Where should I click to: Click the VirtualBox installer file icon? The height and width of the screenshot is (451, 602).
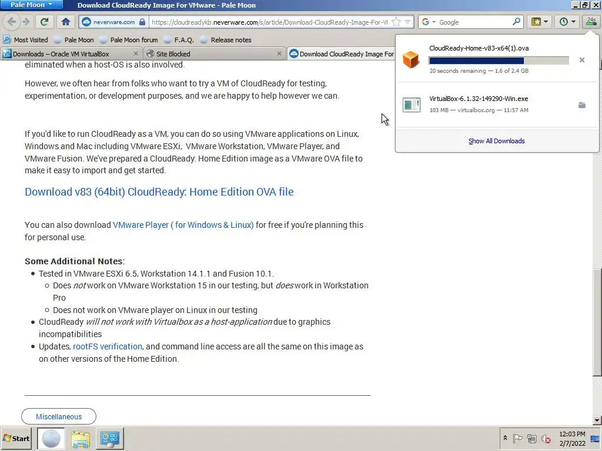point(412,105)
